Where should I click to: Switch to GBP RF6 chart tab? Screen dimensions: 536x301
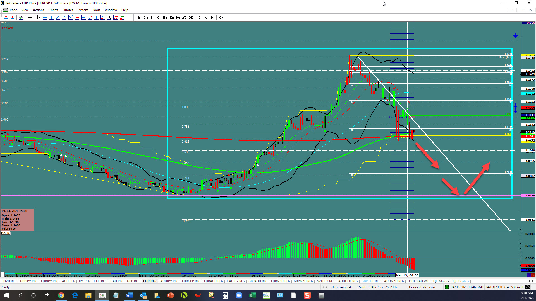pyautogui.click(x=133, y=281)
